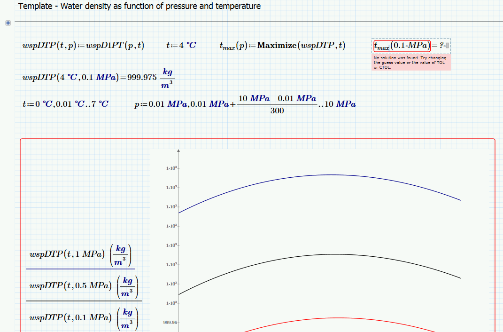Click the black 0.5 MPa density curve
Screen dimensions: 503x332
pos(335,254)
